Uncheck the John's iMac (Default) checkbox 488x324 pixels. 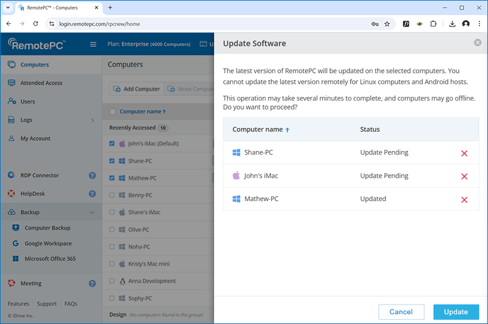pyautogui.click(x=112, y=144)
